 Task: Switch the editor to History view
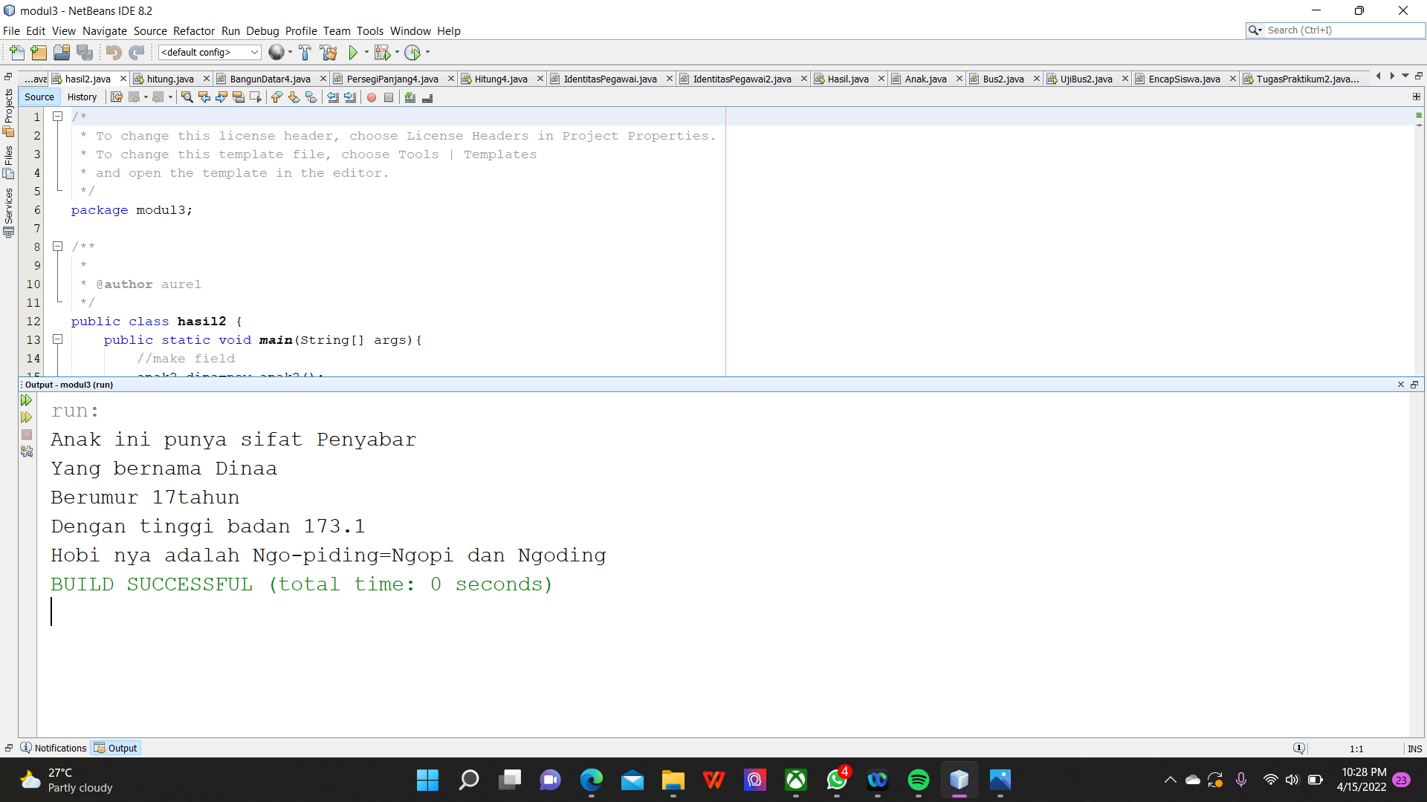click(x=82, y=97)
